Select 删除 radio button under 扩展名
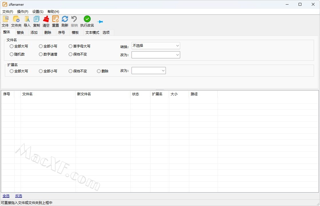 click(99, 71)
